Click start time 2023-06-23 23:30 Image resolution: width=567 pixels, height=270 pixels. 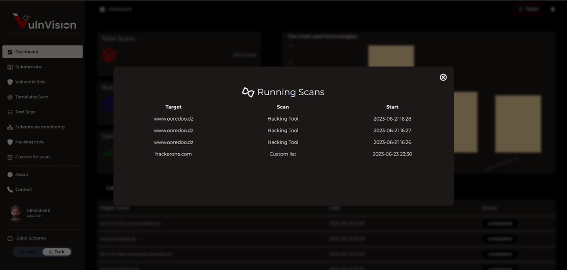(392, 154)
